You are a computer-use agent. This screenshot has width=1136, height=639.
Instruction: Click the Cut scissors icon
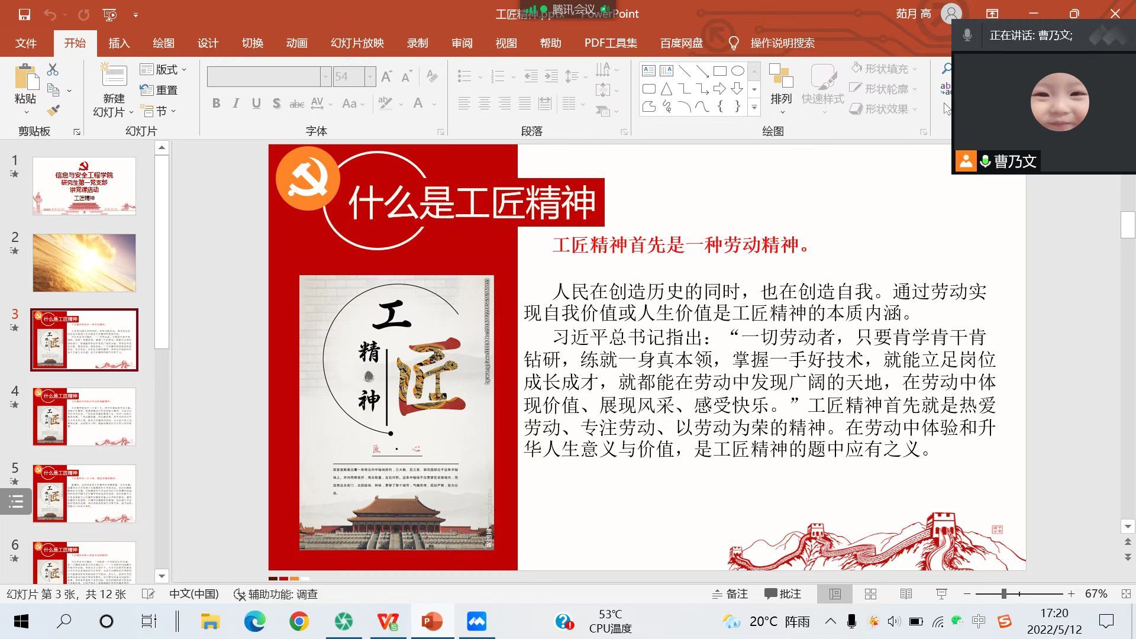(53, 70)
